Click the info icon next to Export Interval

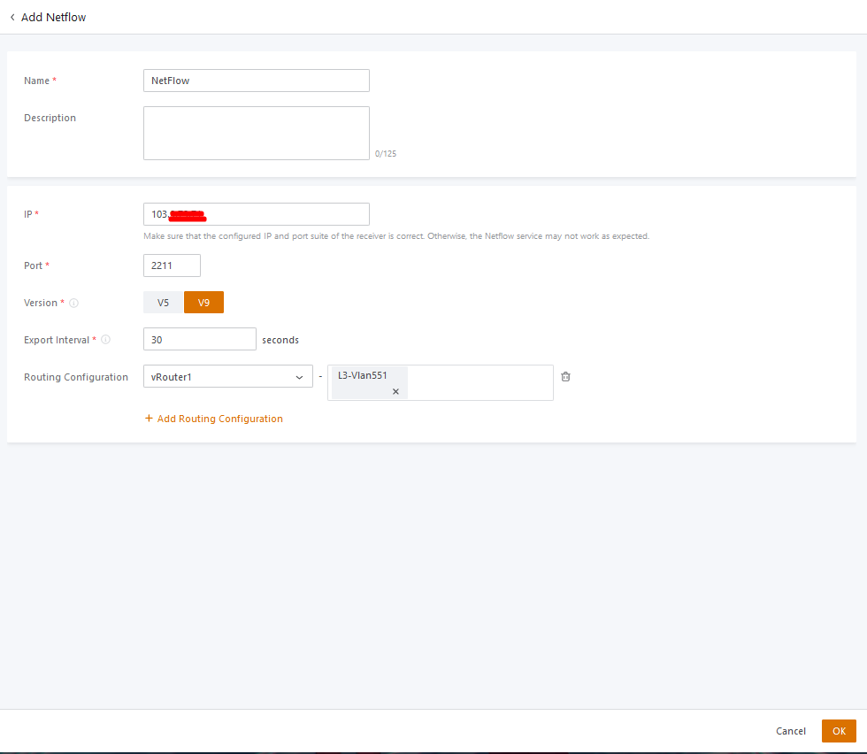[106, 340]
